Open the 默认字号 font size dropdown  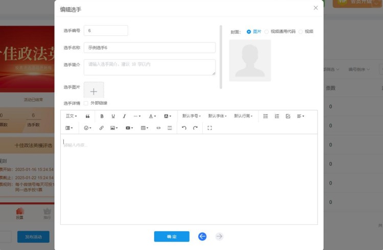tap(192, 116)
